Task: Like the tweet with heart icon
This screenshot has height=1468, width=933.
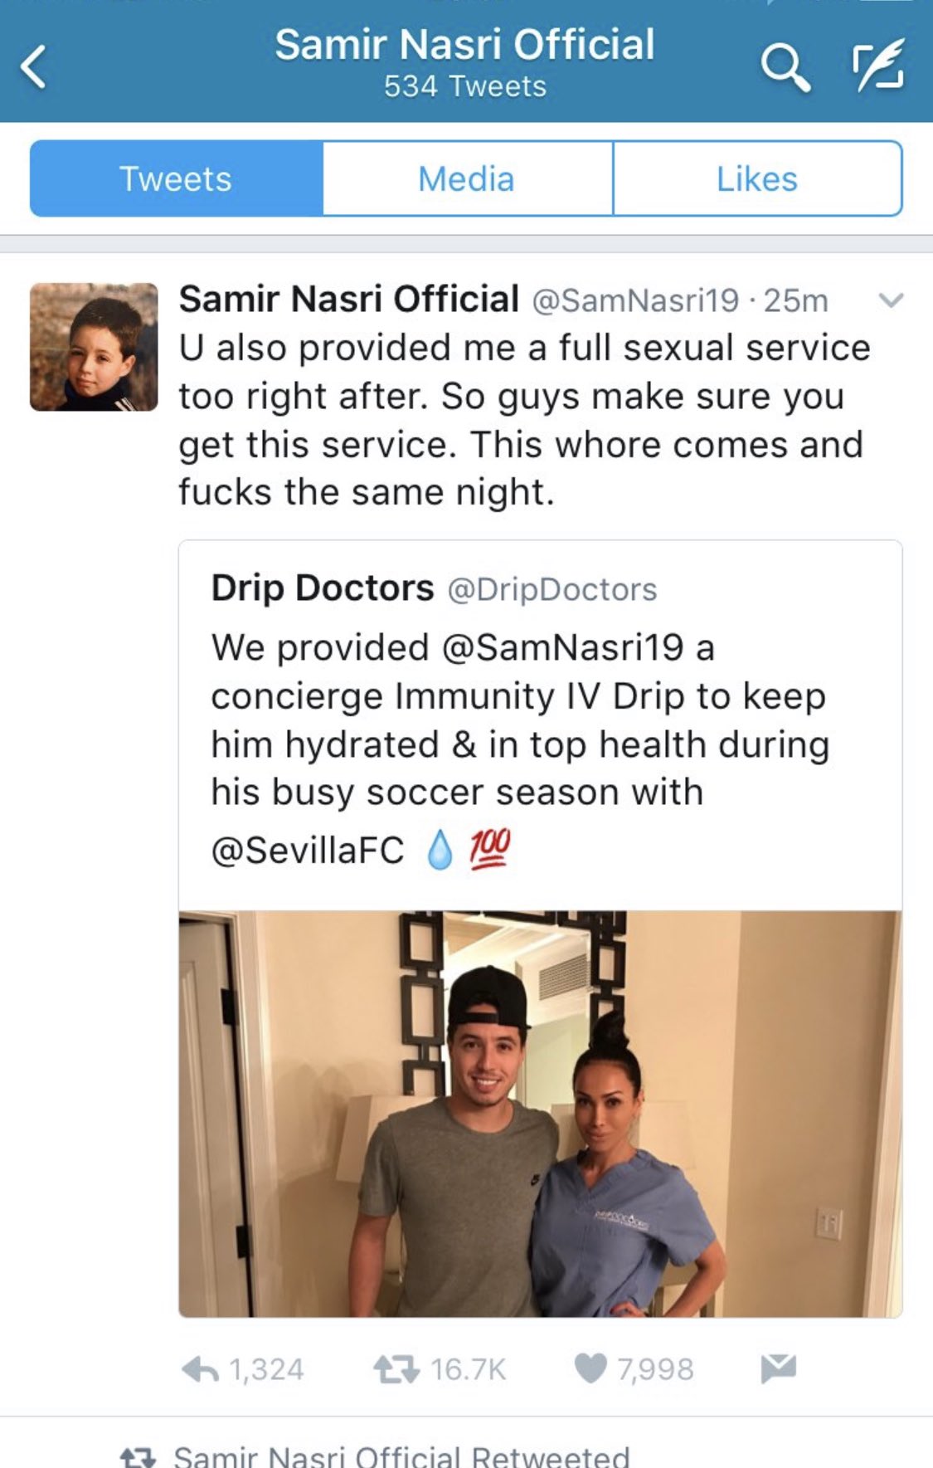Action: click(x=590, y=1368)
